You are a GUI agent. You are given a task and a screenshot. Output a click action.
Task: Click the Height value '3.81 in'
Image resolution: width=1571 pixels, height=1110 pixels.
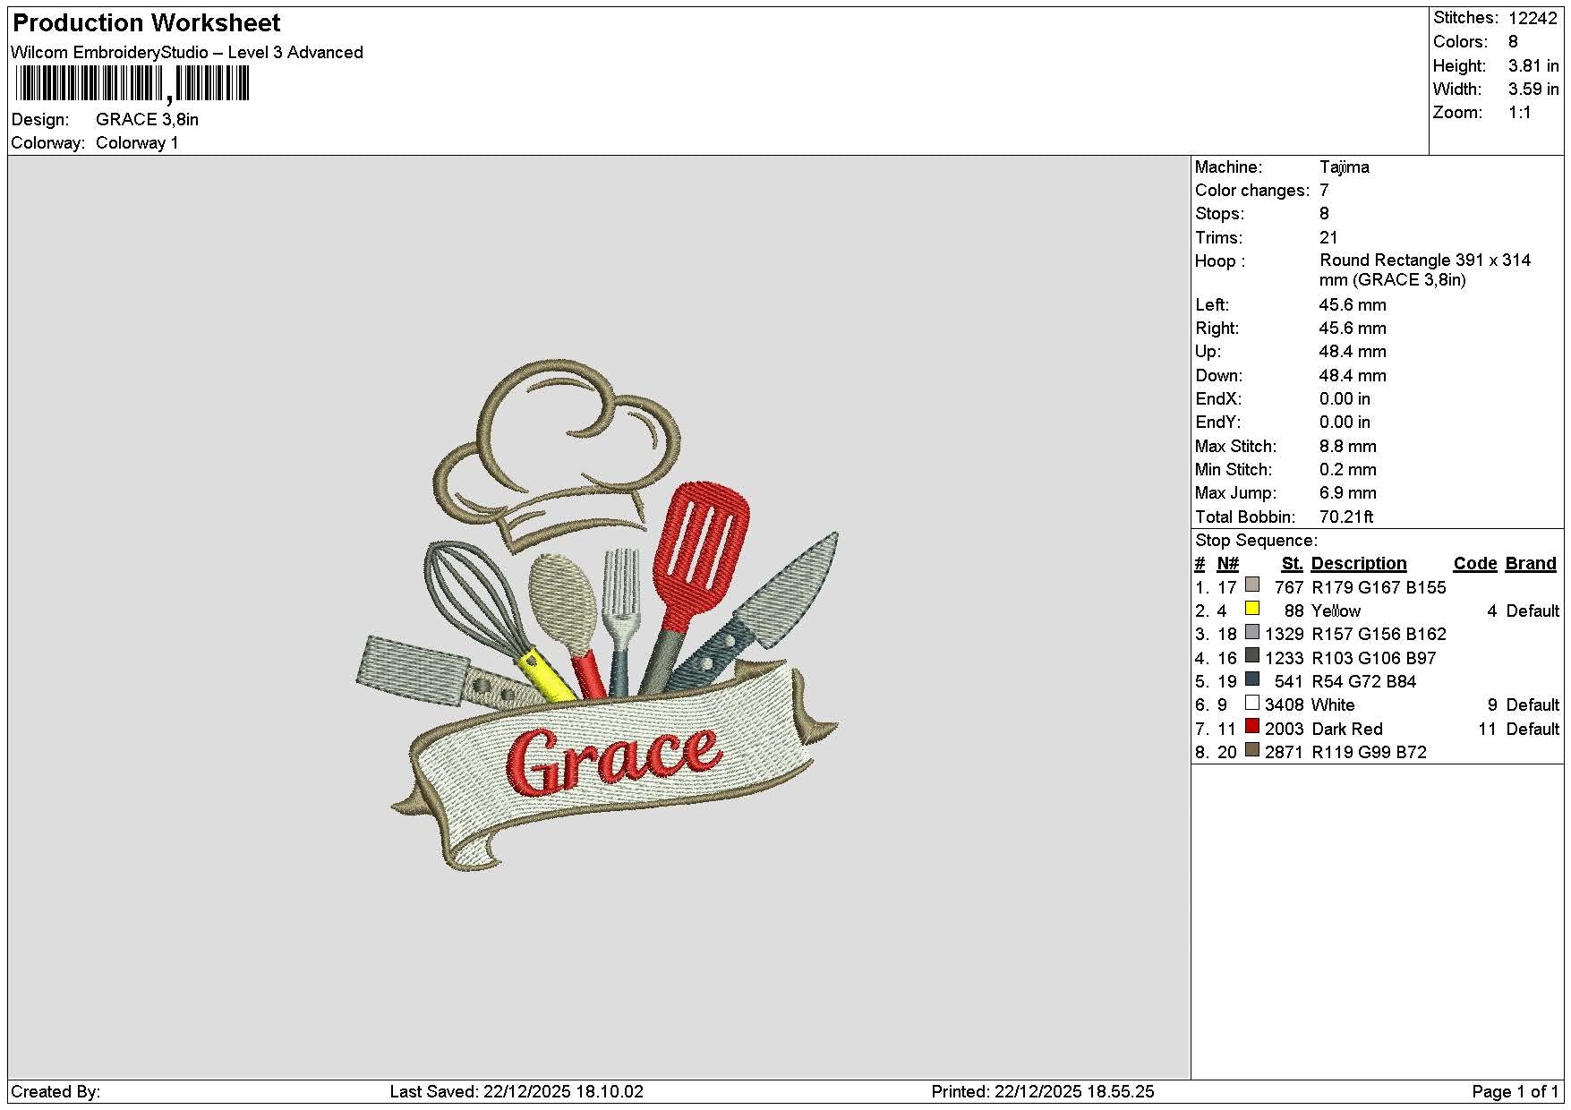click(x=1533, y=66)
